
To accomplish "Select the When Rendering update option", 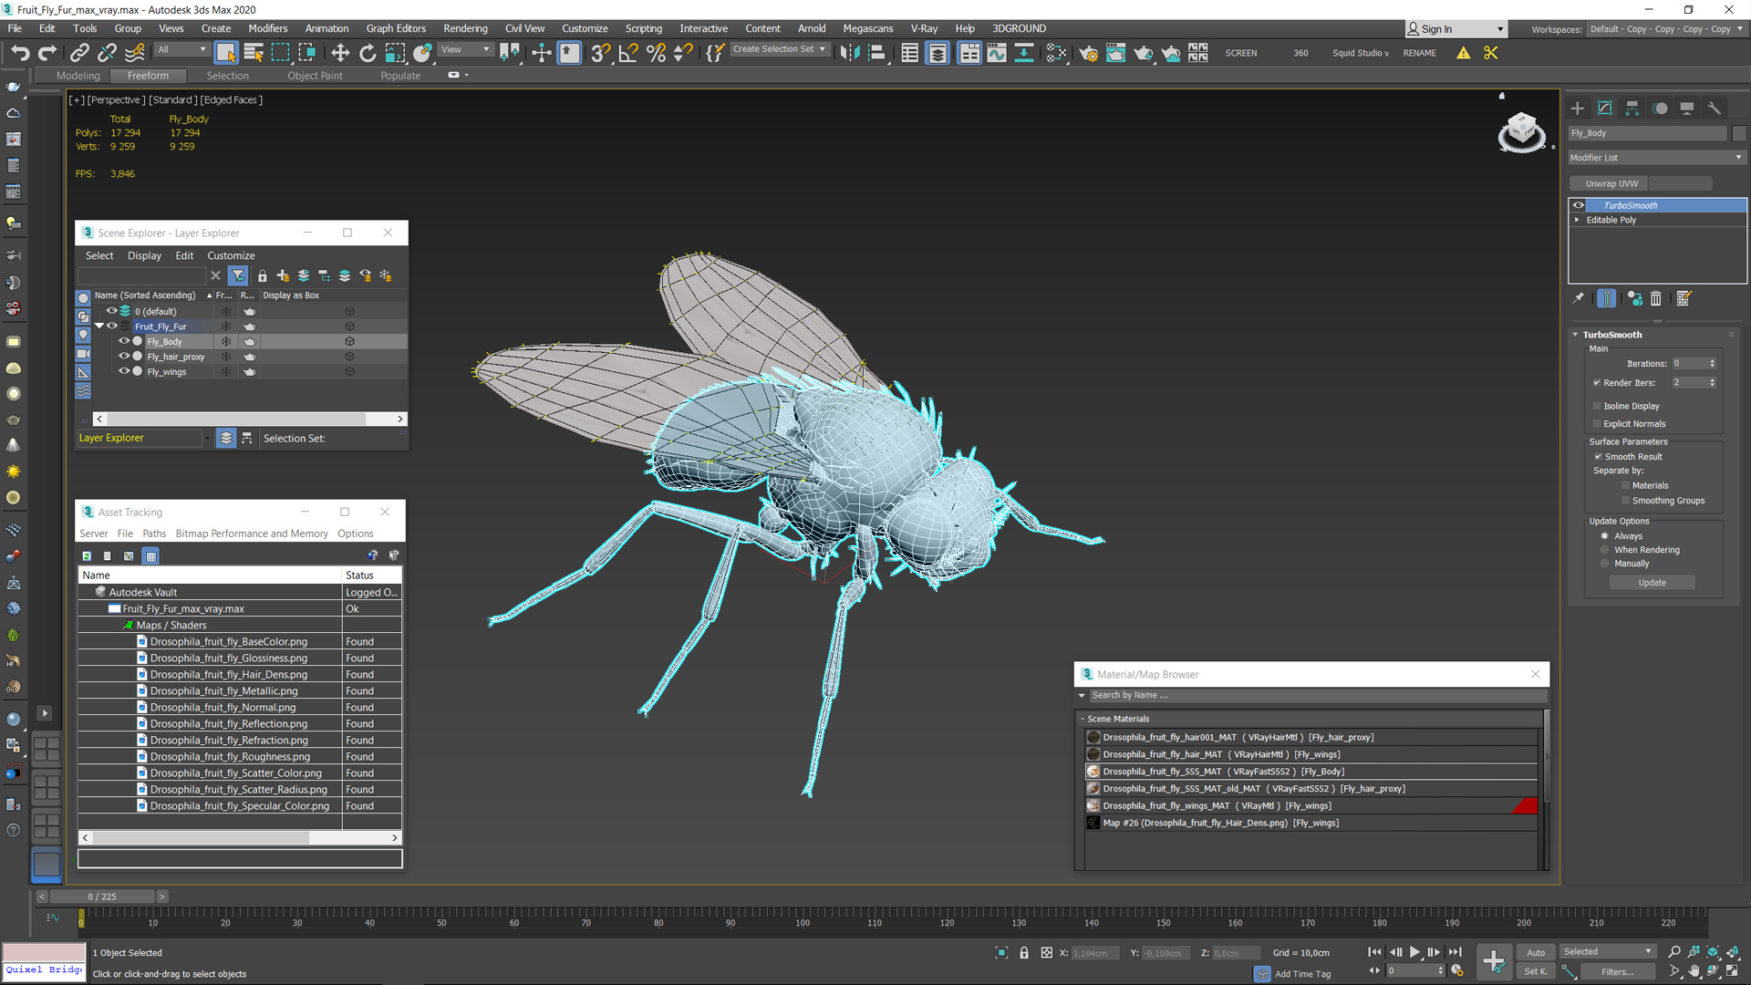I will coord(1605,550).
